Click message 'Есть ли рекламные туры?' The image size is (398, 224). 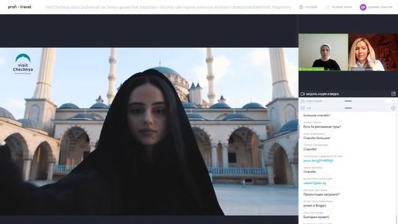(x=322, y=127)
